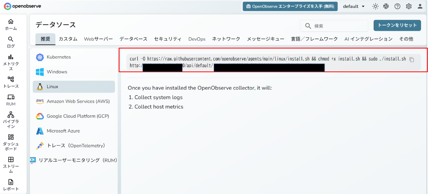Switch to the メッセージキュー tab

click(x=265, y=39)
